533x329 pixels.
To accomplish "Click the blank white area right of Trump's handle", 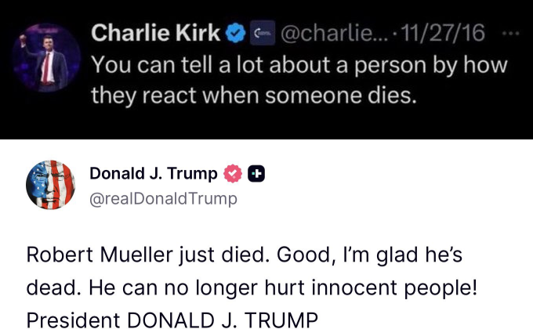I will [384, 199].
